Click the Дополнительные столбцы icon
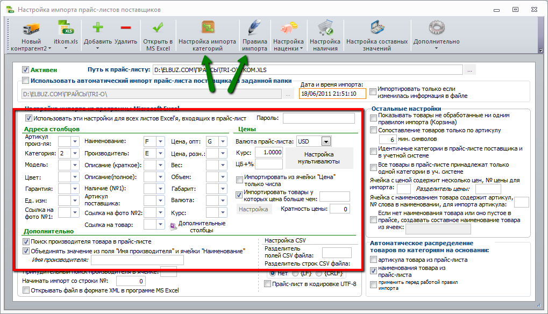The height and width of the screenshot is (314, 548). pos(173,227)
